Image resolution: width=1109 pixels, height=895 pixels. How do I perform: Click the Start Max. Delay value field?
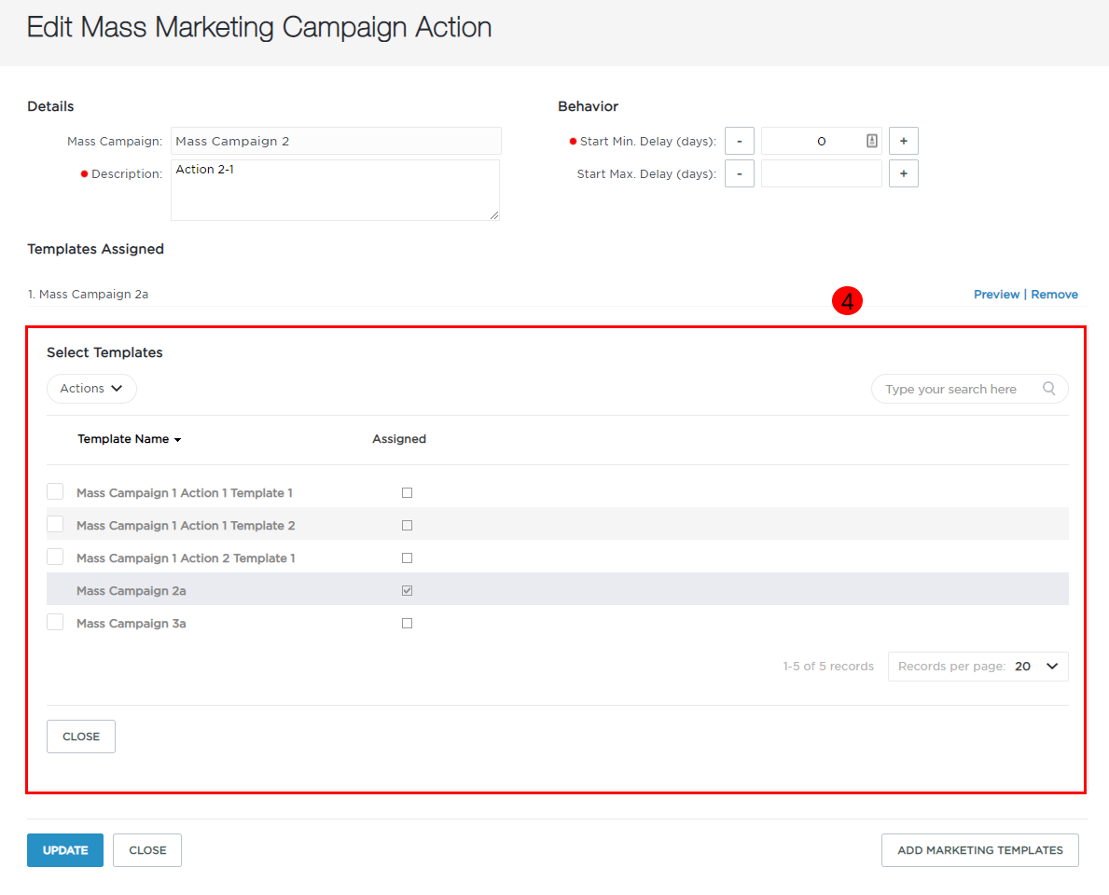(821, 174)
